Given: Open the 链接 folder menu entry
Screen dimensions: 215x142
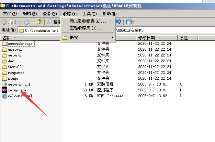Looking at the screenshot, I should pyautogui.click(x=88, y=37).
